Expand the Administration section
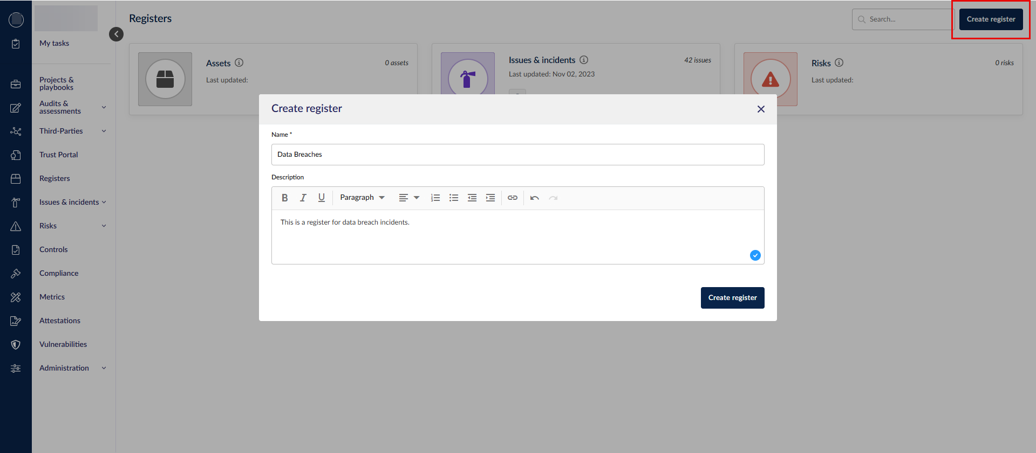 tap(104, 368)
